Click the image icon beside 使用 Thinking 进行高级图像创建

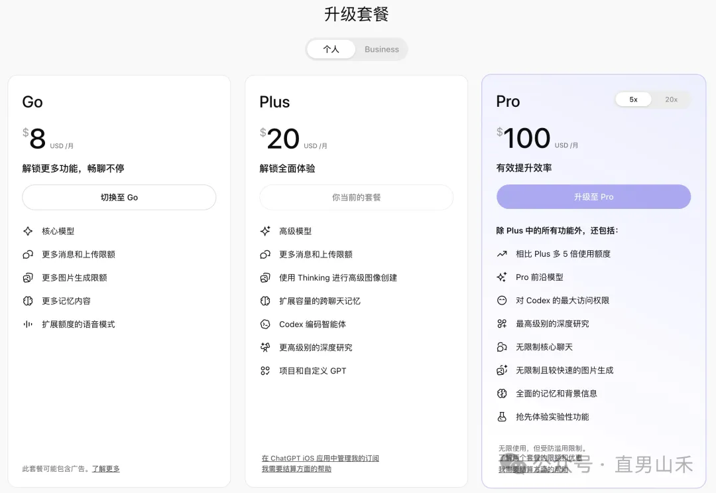[265, 278]
